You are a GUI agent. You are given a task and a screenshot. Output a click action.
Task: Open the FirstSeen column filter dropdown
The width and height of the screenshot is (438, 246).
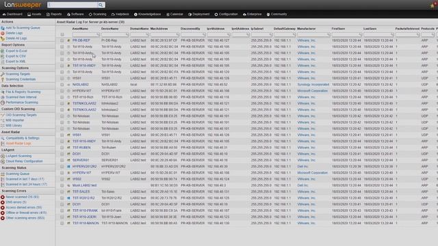click(360, 35)
